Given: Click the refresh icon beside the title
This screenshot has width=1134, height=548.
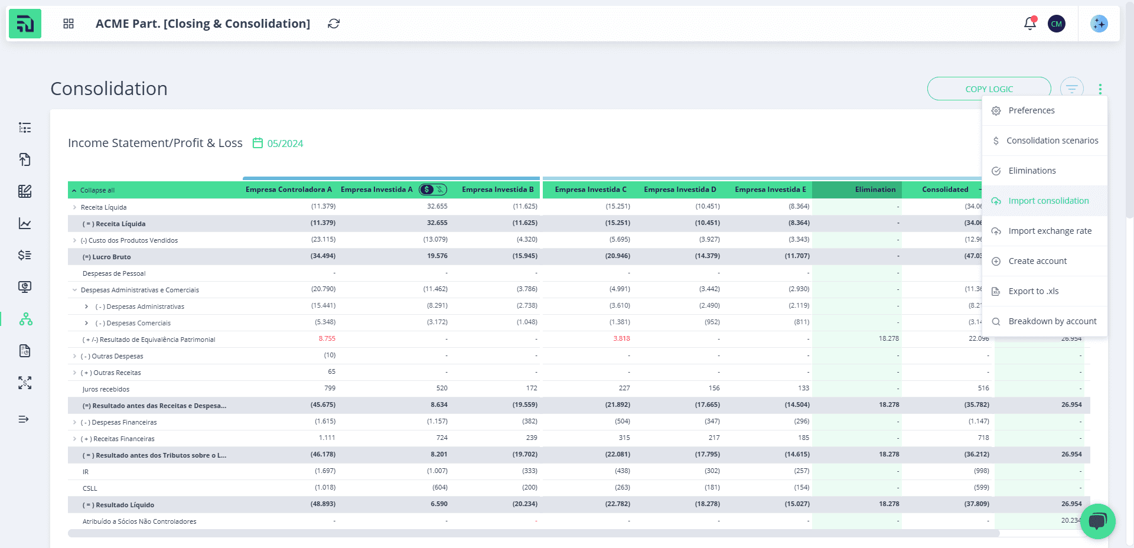Looking at the screenshot, I should (x=334, y=24).
